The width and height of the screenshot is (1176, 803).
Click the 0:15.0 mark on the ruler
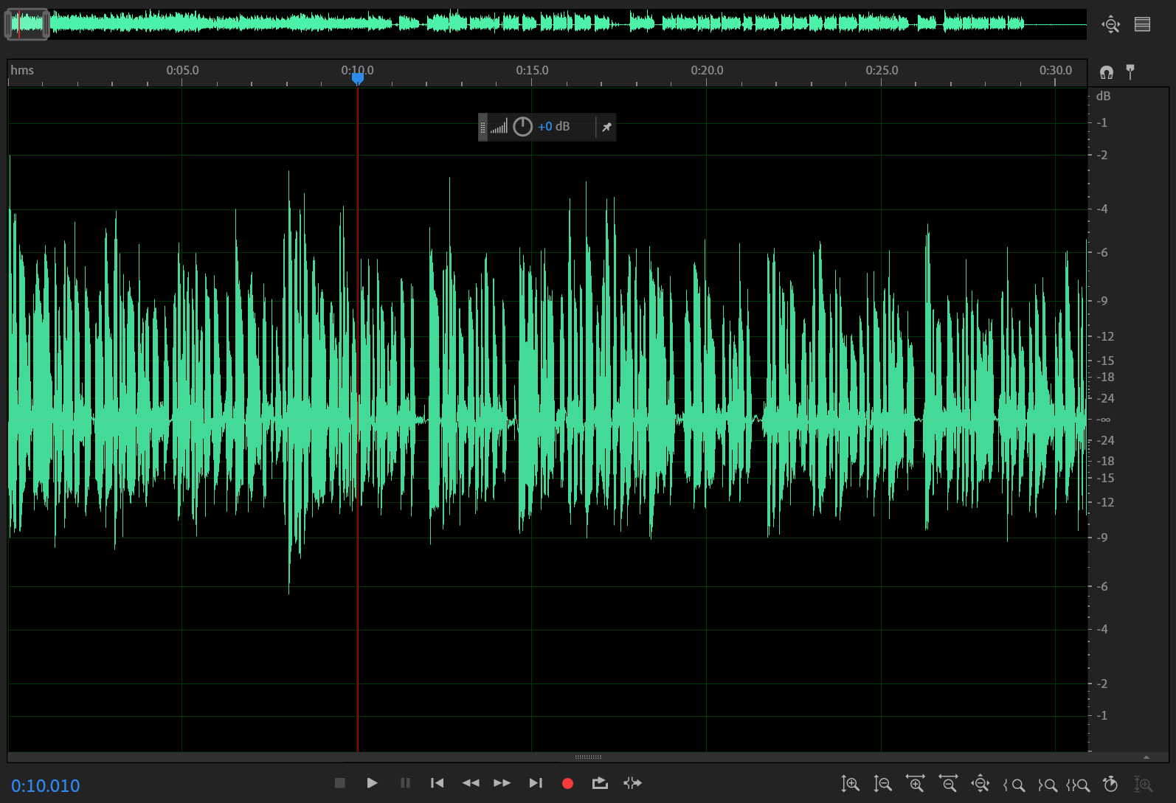point(532,70)
